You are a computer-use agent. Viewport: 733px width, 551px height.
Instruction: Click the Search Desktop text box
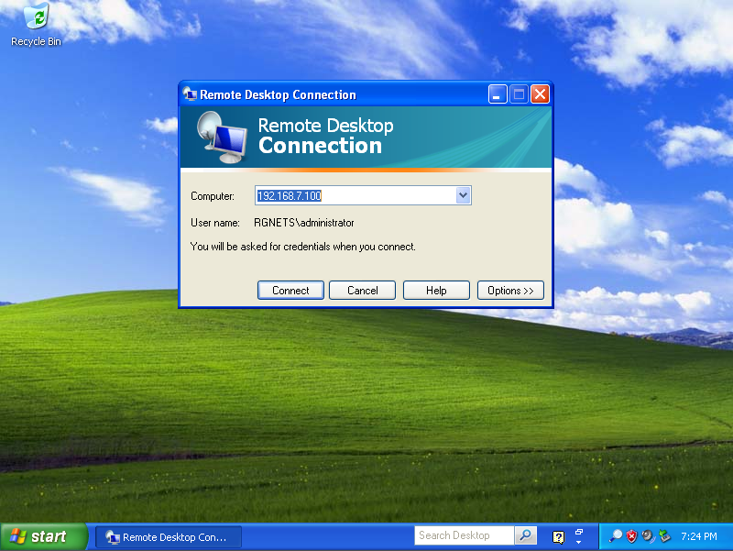(x=464, y=535)
